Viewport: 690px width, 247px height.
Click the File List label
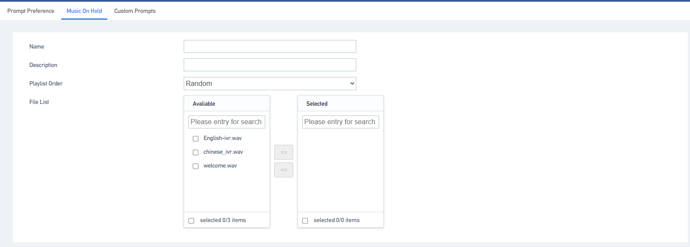(39, 102)
